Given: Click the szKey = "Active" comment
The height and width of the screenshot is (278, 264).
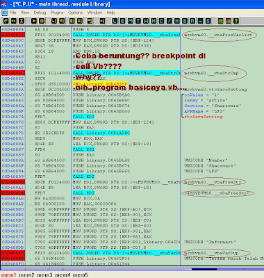Looking at the screenshot, I should [x=206, y=100].
